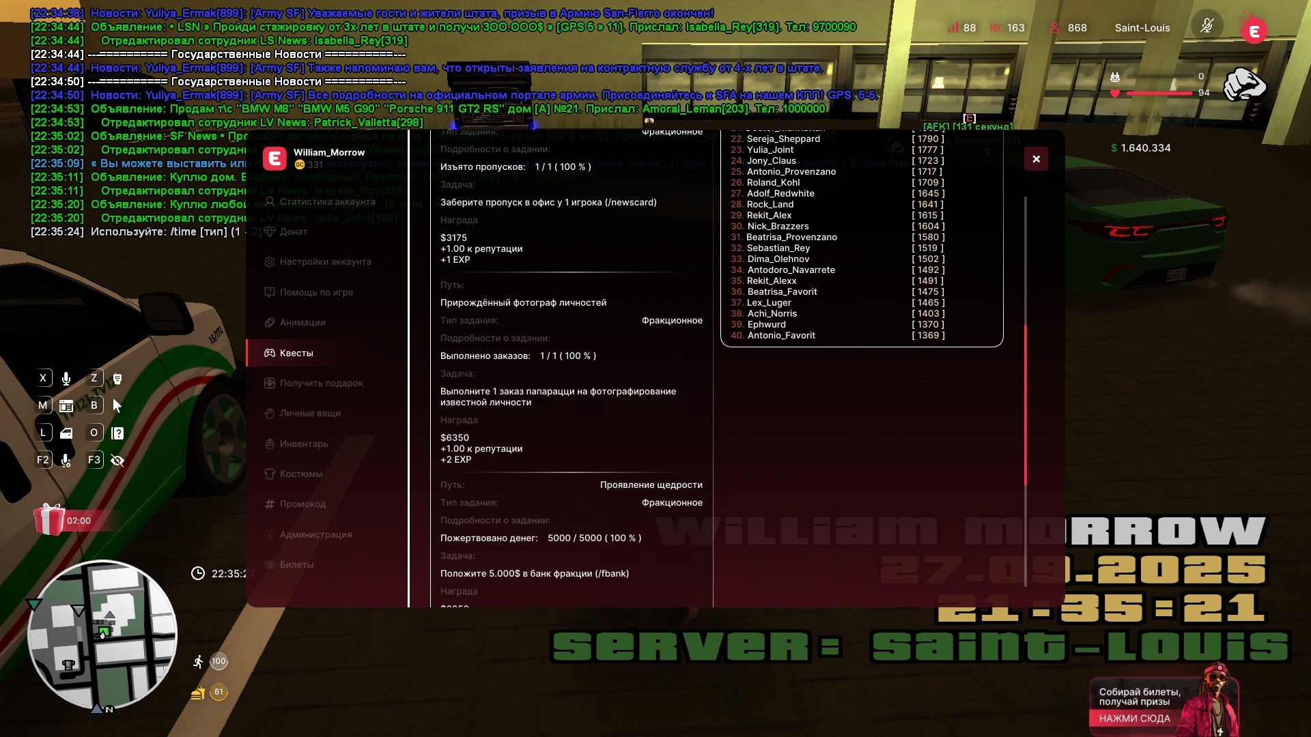Click the round minimap
The height and width of the screenshot is (737, 1311).
pos(102,635)
